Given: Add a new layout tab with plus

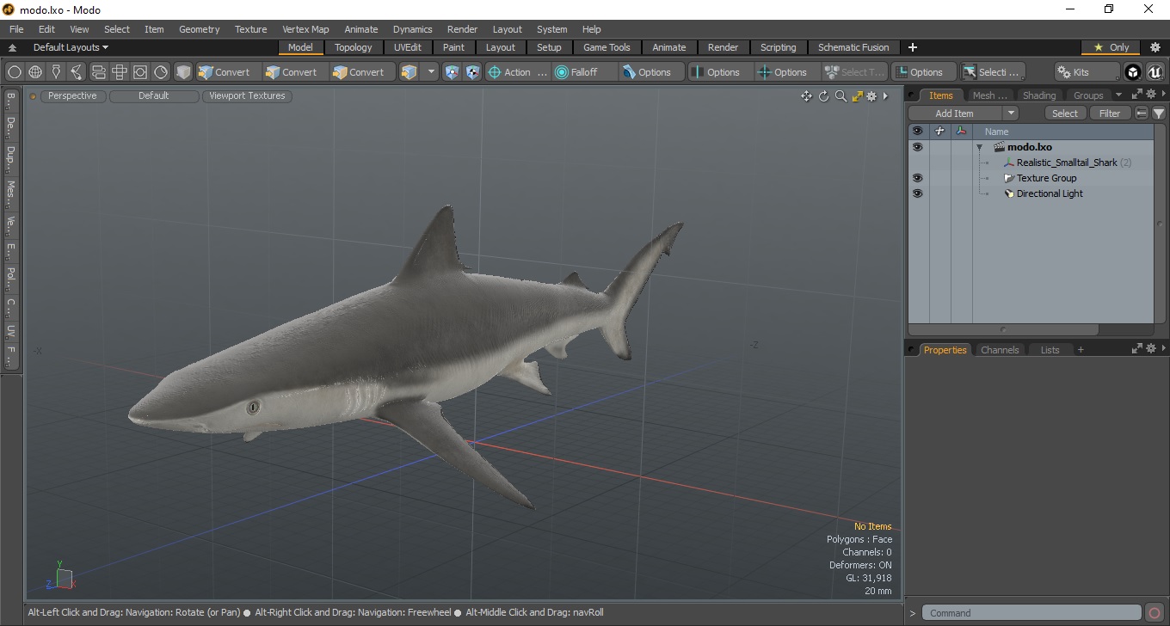Looking at the screenshot, I should 913,47.
